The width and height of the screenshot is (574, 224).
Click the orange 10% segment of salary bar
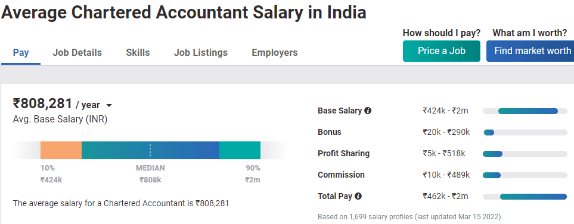[x=61, y=150]
